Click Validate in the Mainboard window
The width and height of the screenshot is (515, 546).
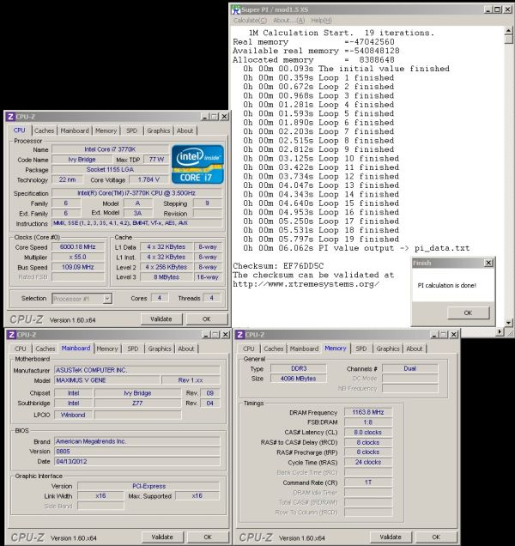[x=162, y=537]
